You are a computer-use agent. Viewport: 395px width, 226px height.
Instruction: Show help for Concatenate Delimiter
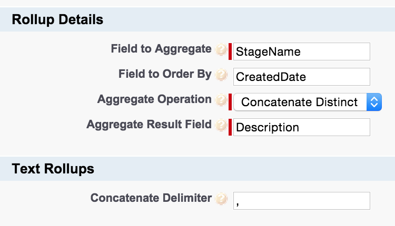222,199
